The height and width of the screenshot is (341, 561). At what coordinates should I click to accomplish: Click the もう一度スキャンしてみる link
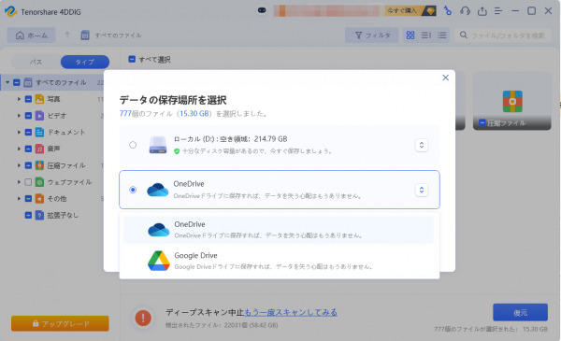point(291,312)
